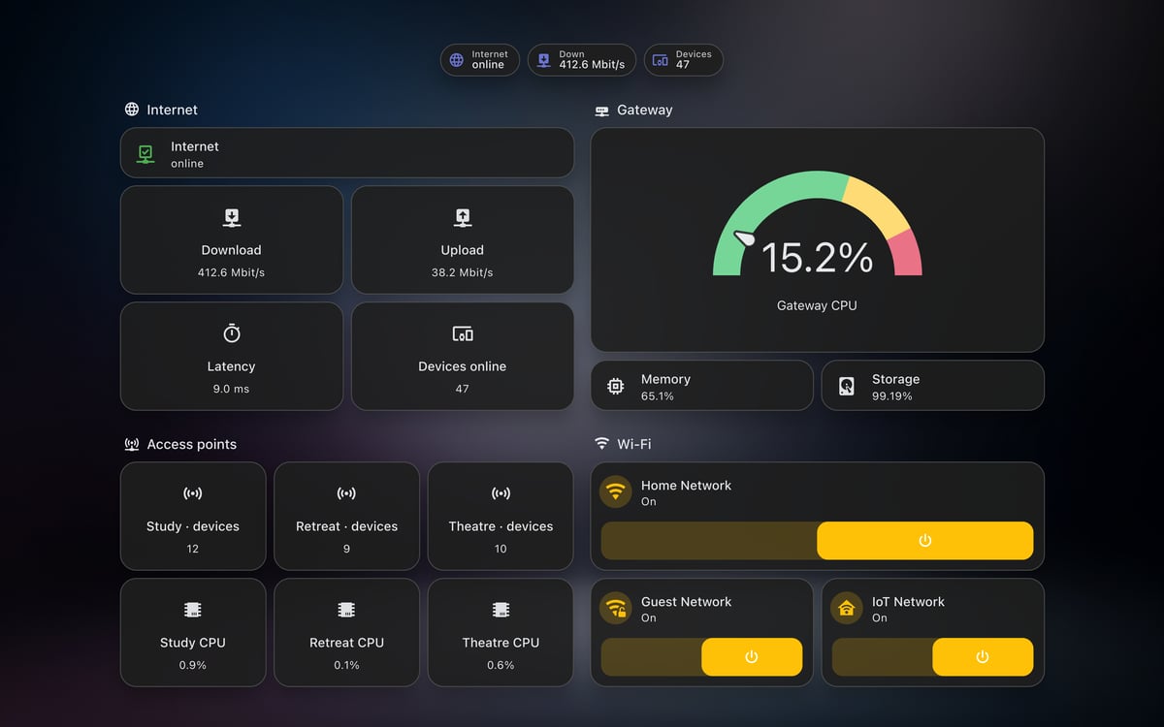Viewport: 1164px width, 727px height.
Task: Click the Storage disk icon
Action: click(x=847, y=386)
